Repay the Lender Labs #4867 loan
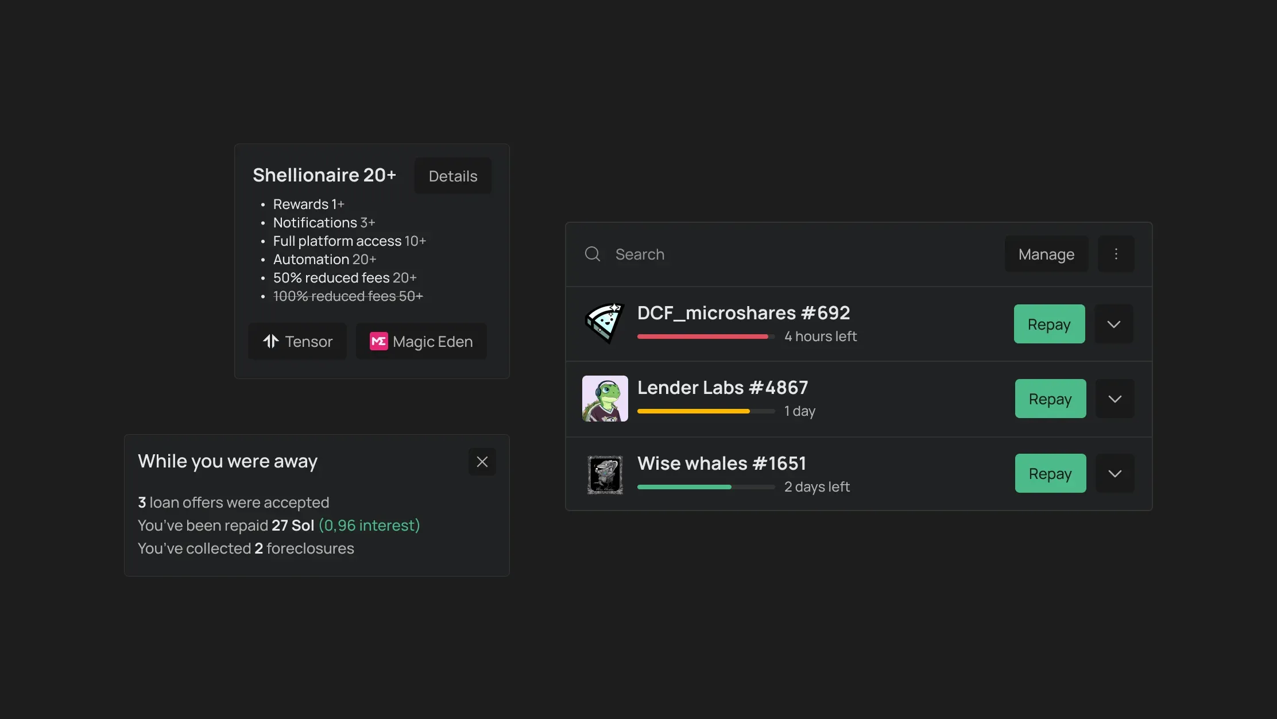The image size is (1277, 719). 1050,399
